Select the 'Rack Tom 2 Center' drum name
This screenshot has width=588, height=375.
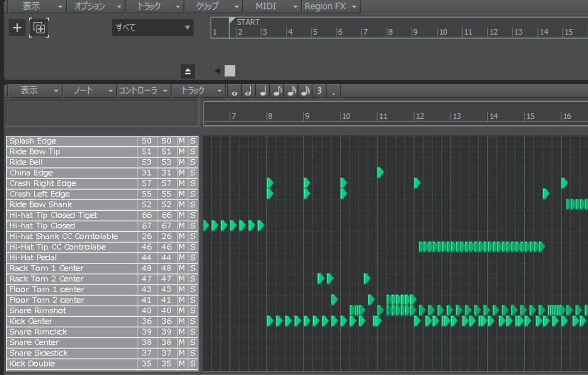pos(47,279)
